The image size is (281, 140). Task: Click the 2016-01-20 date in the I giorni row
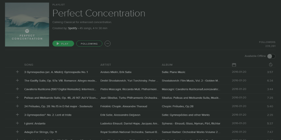(239, 123)
